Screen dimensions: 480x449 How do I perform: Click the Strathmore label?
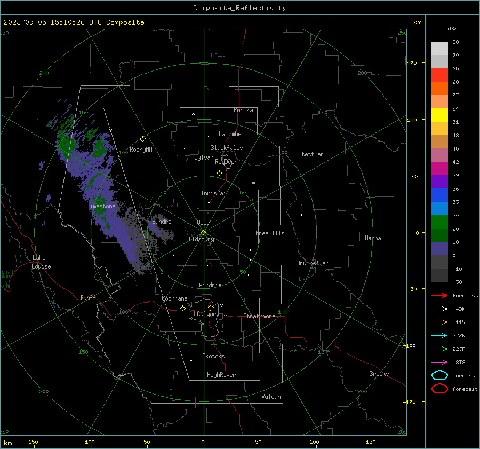point(259,316)
